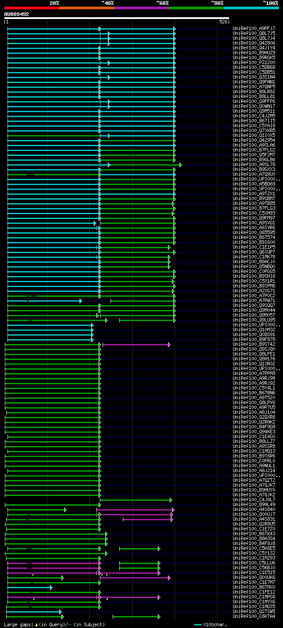This screenshot has height=628, width=283.
Task: Select hit label UniRef100_P22200
Action: (x=254, y=63)
